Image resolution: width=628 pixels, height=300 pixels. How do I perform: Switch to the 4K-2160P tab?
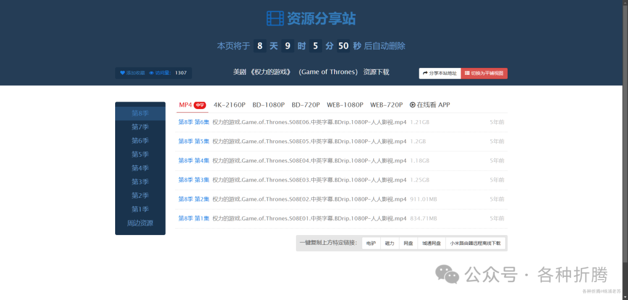pyautogui.click(x=230, y=104)
